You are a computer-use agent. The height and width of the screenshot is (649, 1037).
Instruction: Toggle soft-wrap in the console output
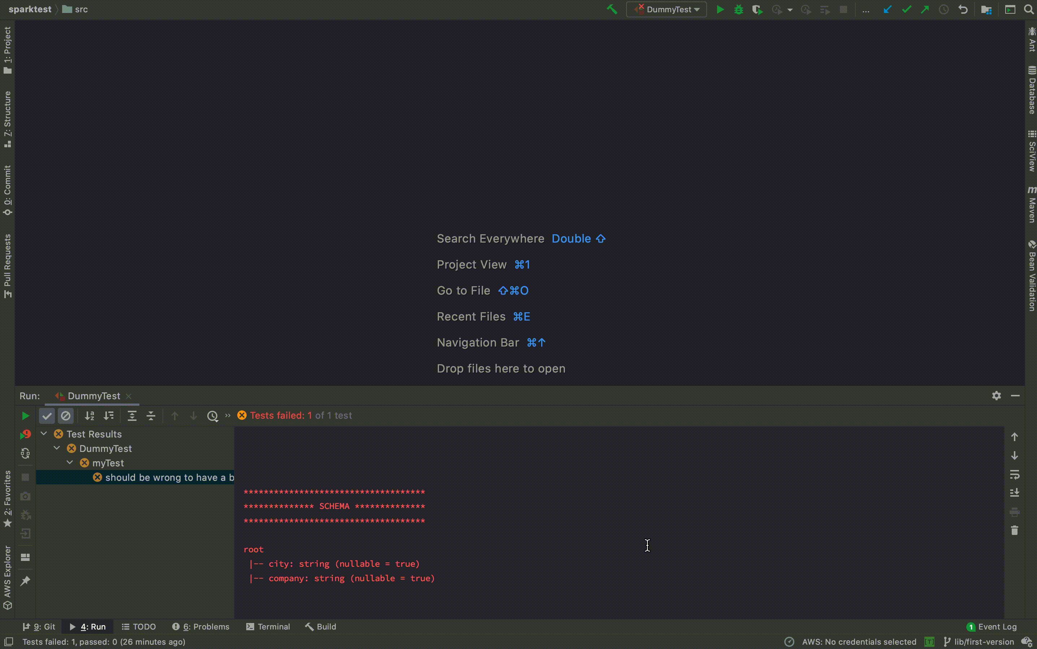pyautogui.click(x=1014, y=474)
